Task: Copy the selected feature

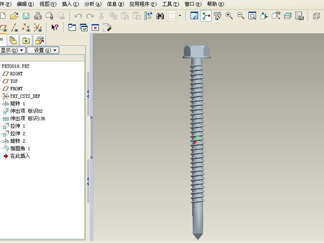Action: [x=113, y=16]
